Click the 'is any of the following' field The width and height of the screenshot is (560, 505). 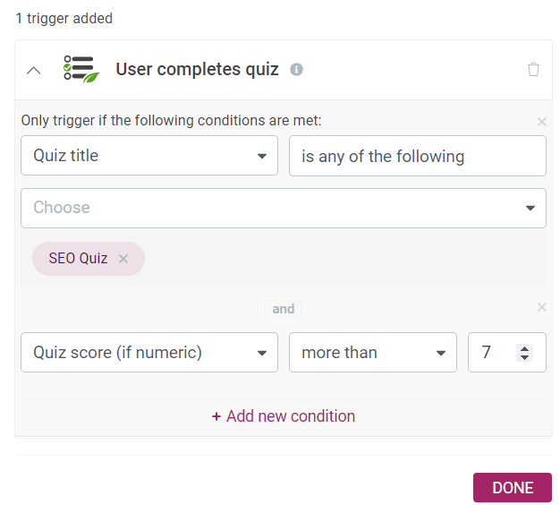[417, 156]
